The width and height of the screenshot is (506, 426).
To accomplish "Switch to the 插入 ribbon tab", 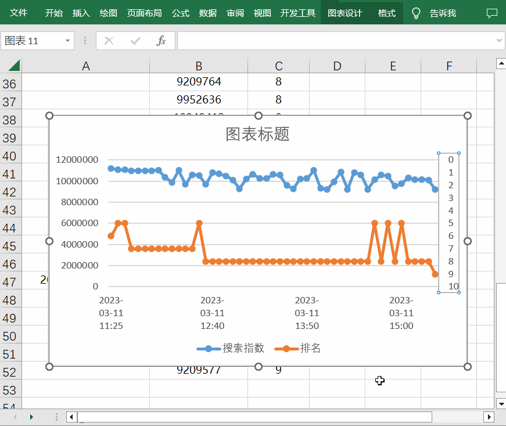I will pos(81,13).
